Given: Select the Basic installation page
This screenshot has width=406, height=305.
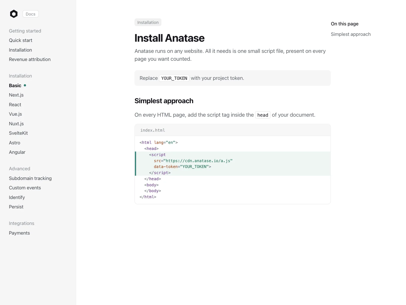Looking at the screenshot, I should 15,86.
